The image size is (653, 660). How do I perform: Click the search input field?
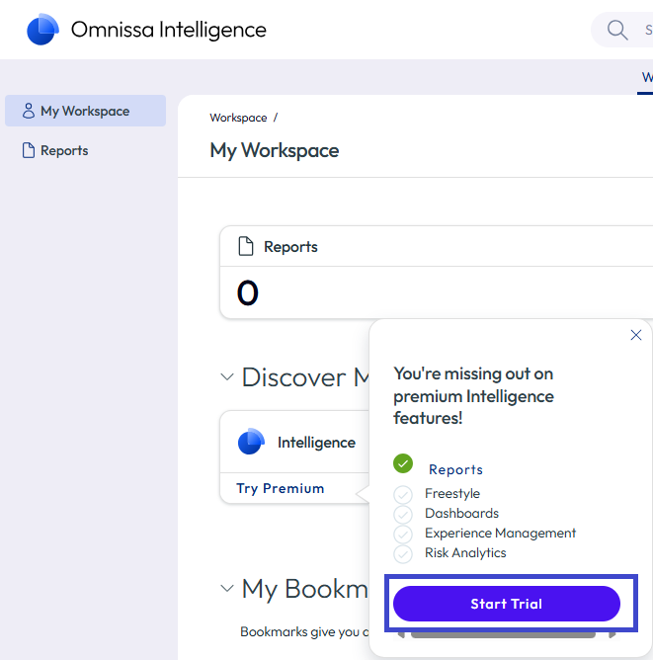[622, 30]
